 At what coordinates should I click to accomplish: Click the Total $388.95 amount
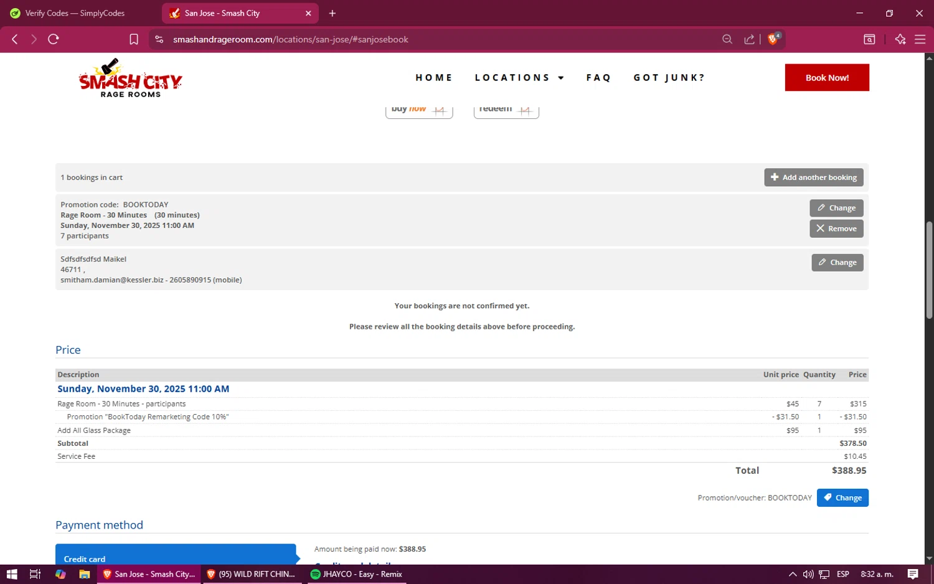tap(849, 471)
